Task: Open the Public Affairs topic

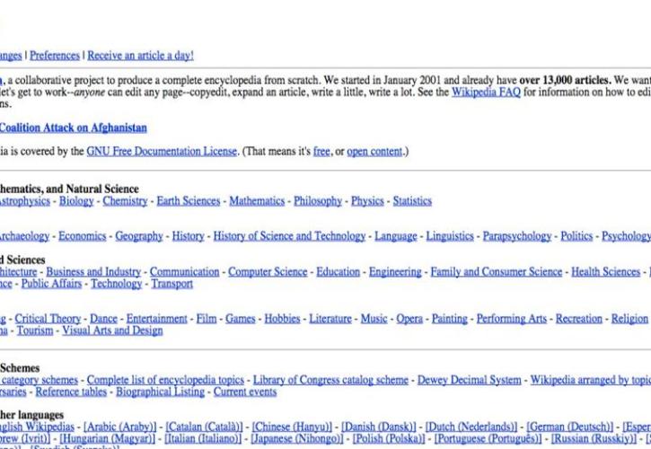Action: click(51, 284)
